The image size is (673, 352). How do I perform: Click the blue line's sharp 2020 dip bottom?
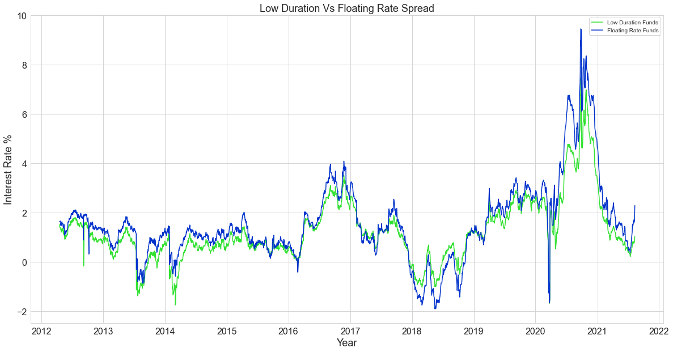click(x=549, y=302)
